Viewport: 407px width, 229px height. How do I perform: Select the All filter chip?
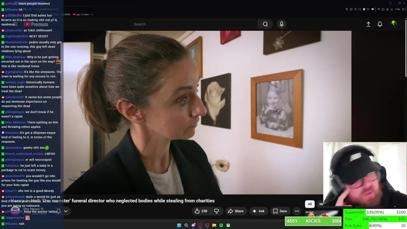(x=310, y=204)
